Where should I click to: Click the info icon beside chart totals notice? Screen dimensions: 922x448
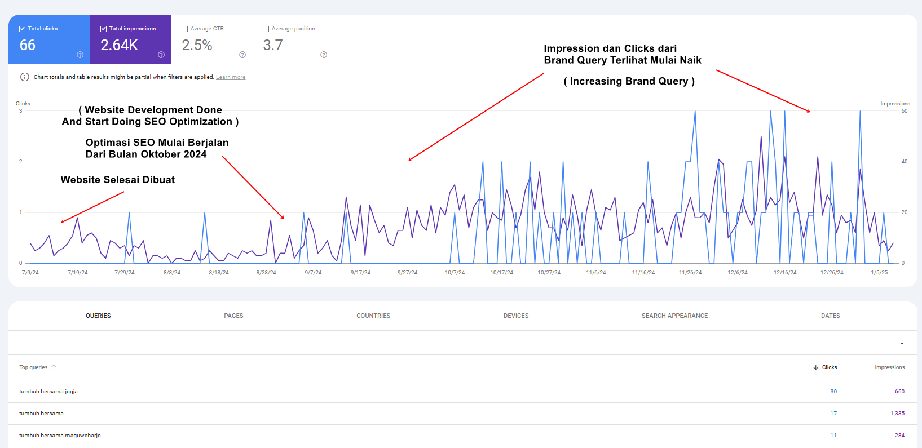click(x=25, y=77)
